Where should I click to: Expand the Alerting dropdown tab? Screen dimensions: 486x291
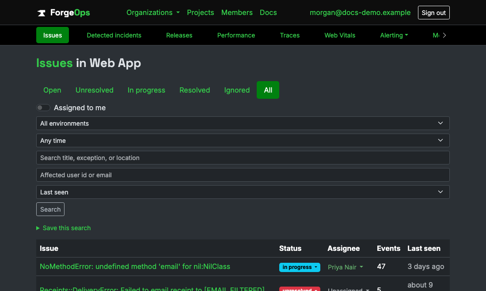pyautogui.click(x=394, y=35)
